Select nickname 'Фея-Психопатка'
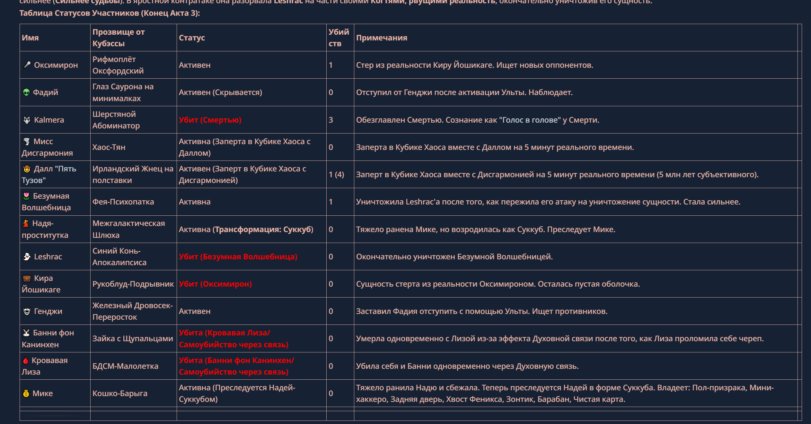The image size is (811, 424). 123,202
